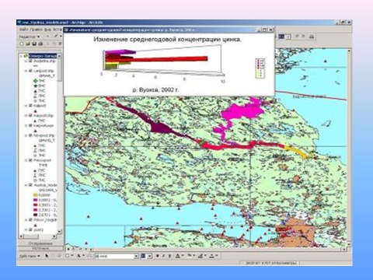Viewport: 373px width, 280px height.
Task: Open the Файл menu
Action: pyautogui.click(x=24, y=30)
